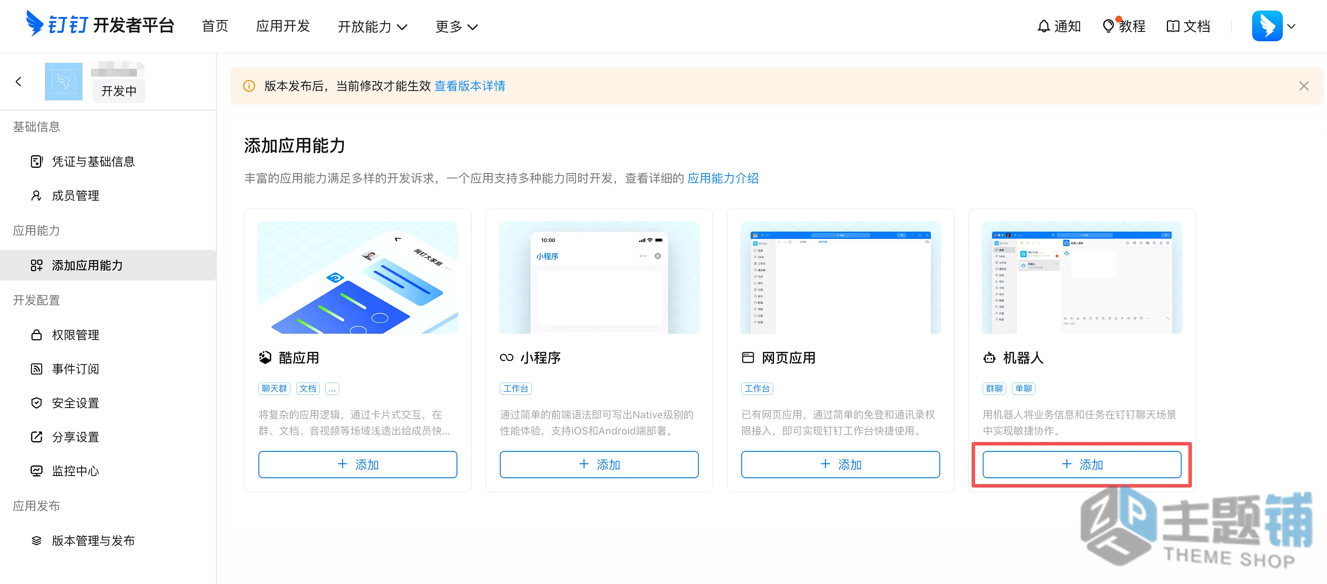Click the 酷应用 title icon

[x=265, y=357]
